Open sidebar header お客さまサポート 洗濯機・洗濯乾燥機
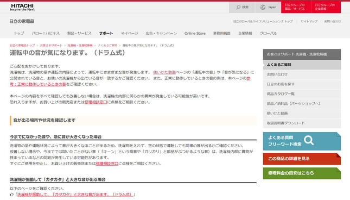The width and height of the screenshot is (350, 200). (302, 54)
